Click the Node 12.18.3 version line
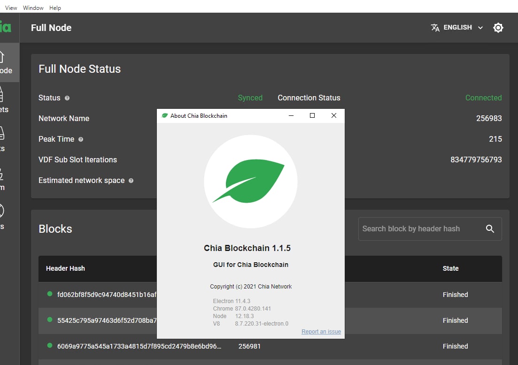 tap(233, 316)
